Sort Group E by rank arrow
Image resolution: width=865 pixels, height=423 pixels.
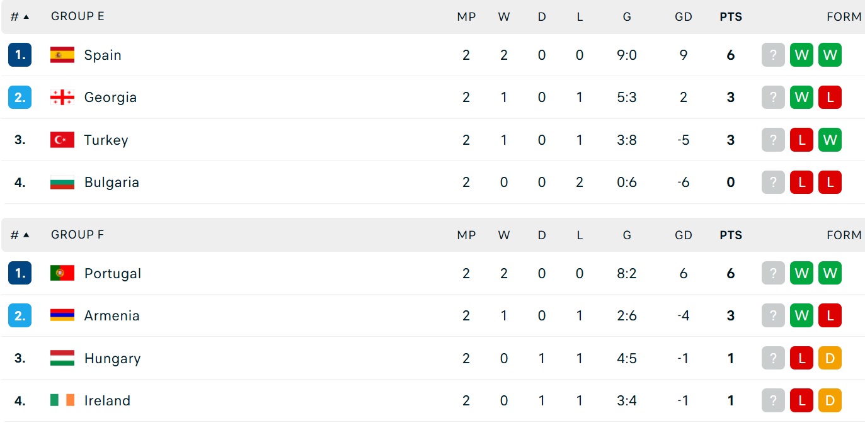click(26, 16)
